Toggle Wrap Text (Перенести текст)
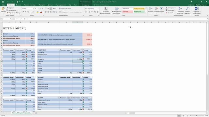 (x=65, y=9)
